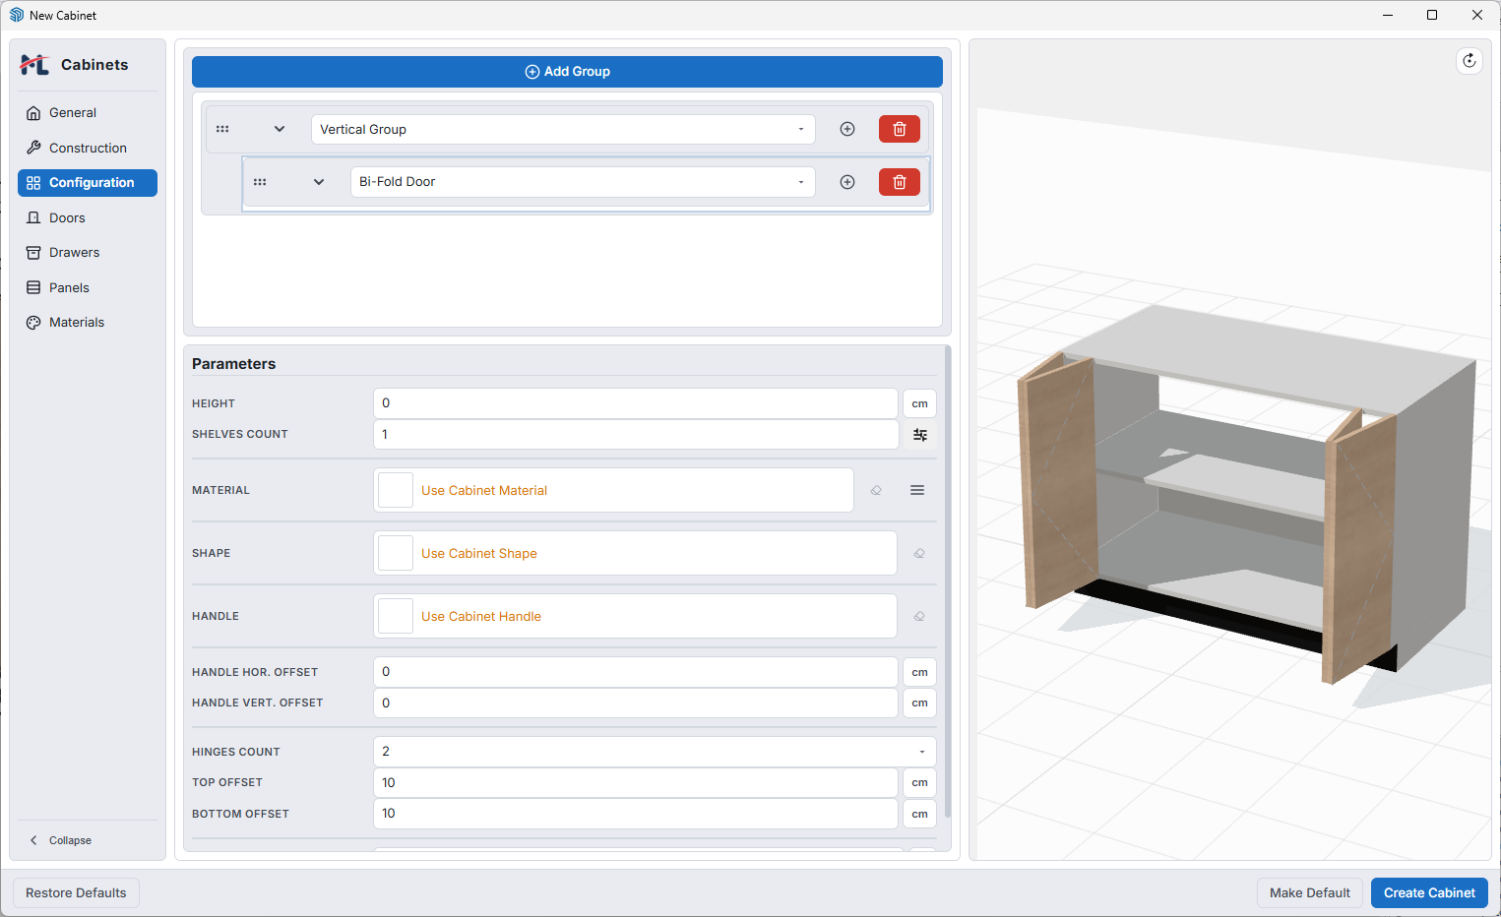This screenshot has height=917, width=1501.
Task: Click the Cabinets logo icon
Action: click(34, 65)
